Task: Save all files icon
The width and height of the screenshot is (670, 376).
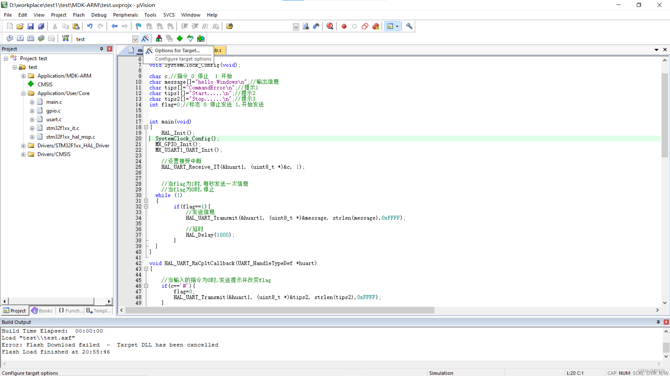Action: point(41,26)
